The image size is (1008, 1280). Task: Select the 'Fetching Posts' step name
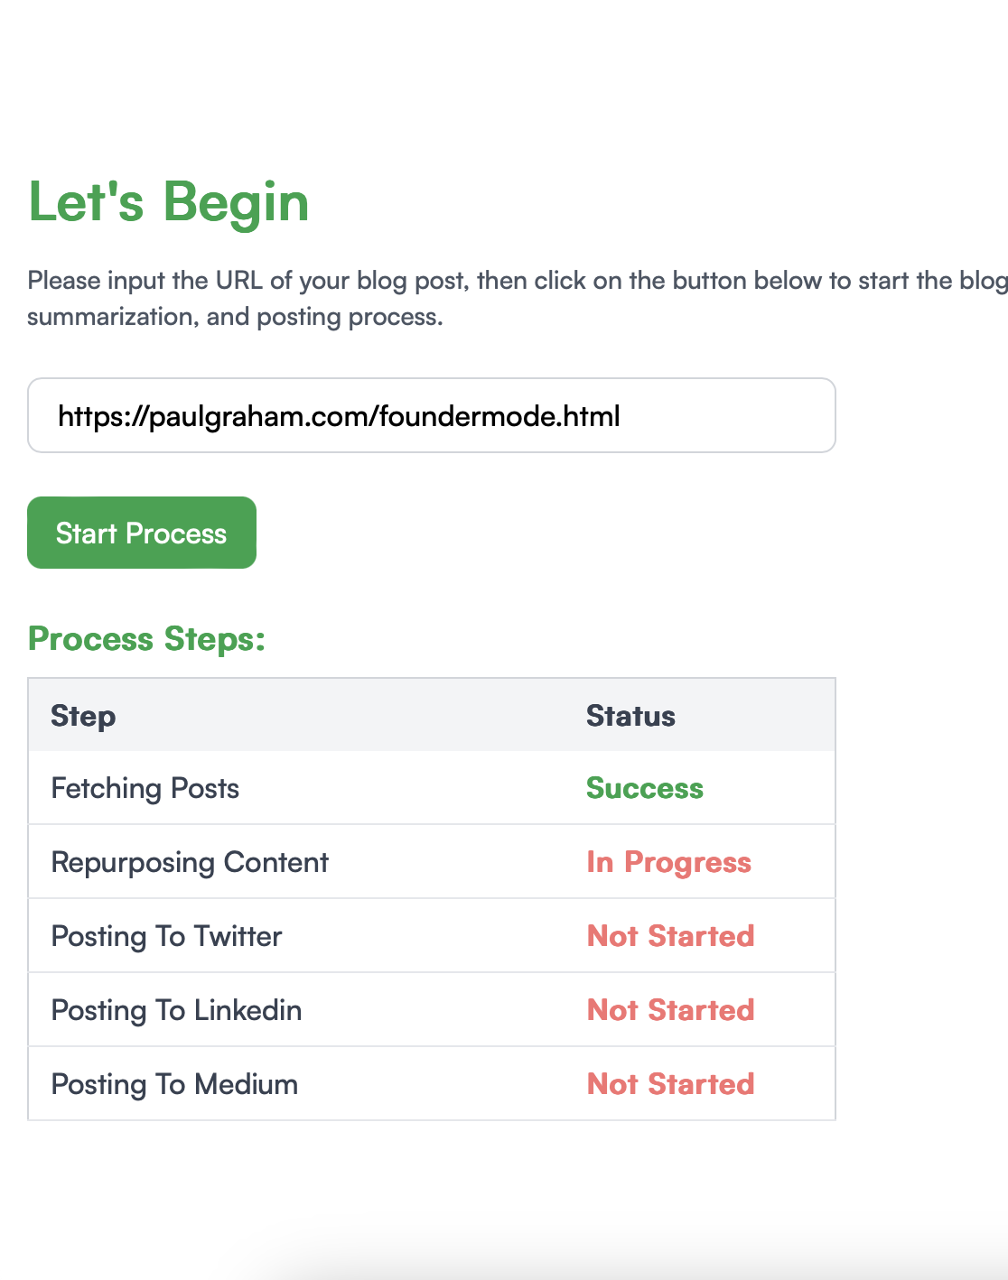pos(145,788)
